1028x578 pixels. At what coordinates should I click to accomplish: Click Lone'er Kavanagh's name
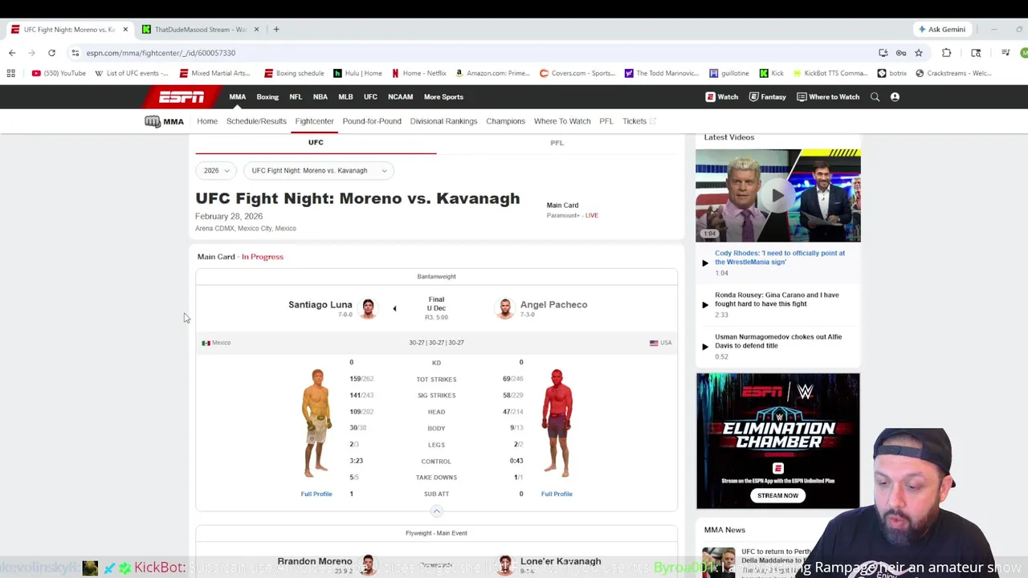click(x=561, y=561)
